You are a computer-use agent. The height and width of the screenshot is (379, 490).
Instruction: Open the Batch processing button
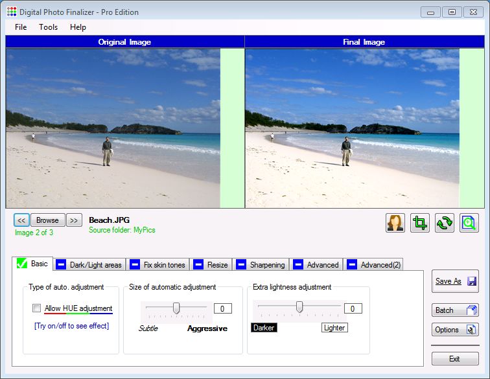pos(455,310)
